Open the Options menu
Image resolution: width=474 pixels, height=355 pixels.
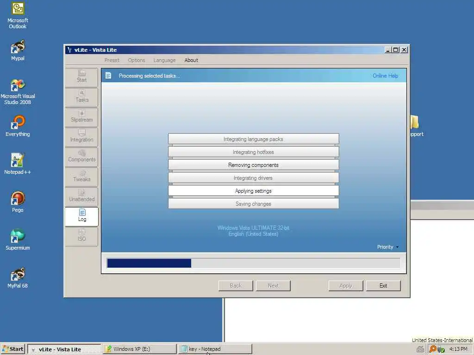(x=137, y=60)
